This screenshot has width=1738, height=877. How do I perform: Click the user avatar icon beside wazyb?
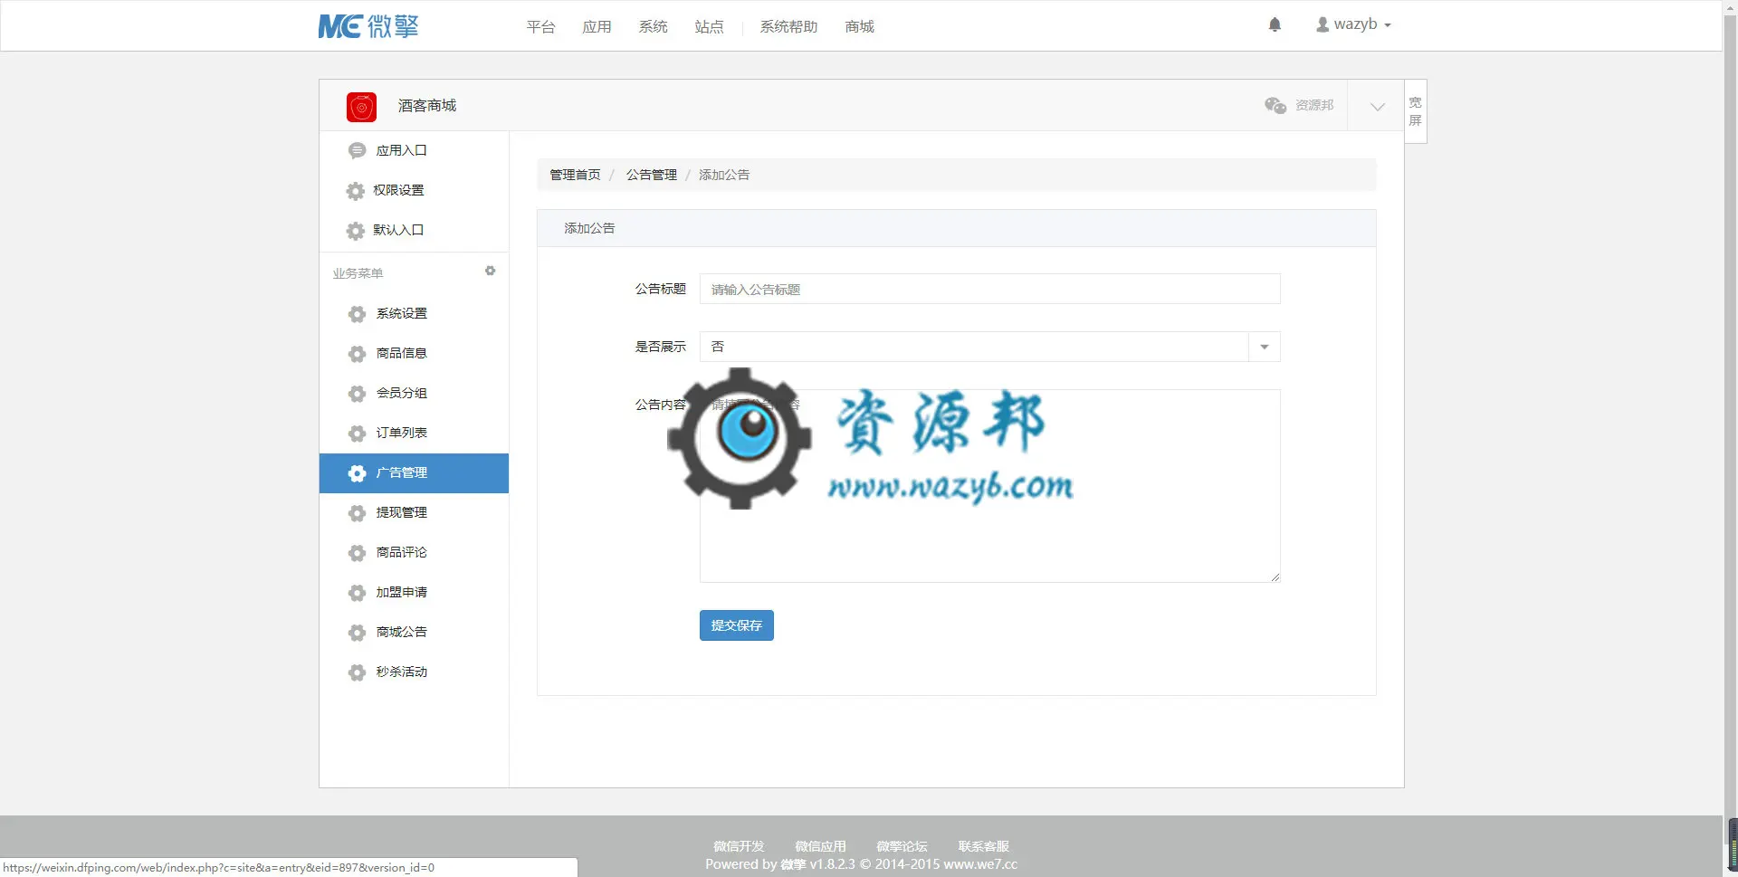[1323, 24]
